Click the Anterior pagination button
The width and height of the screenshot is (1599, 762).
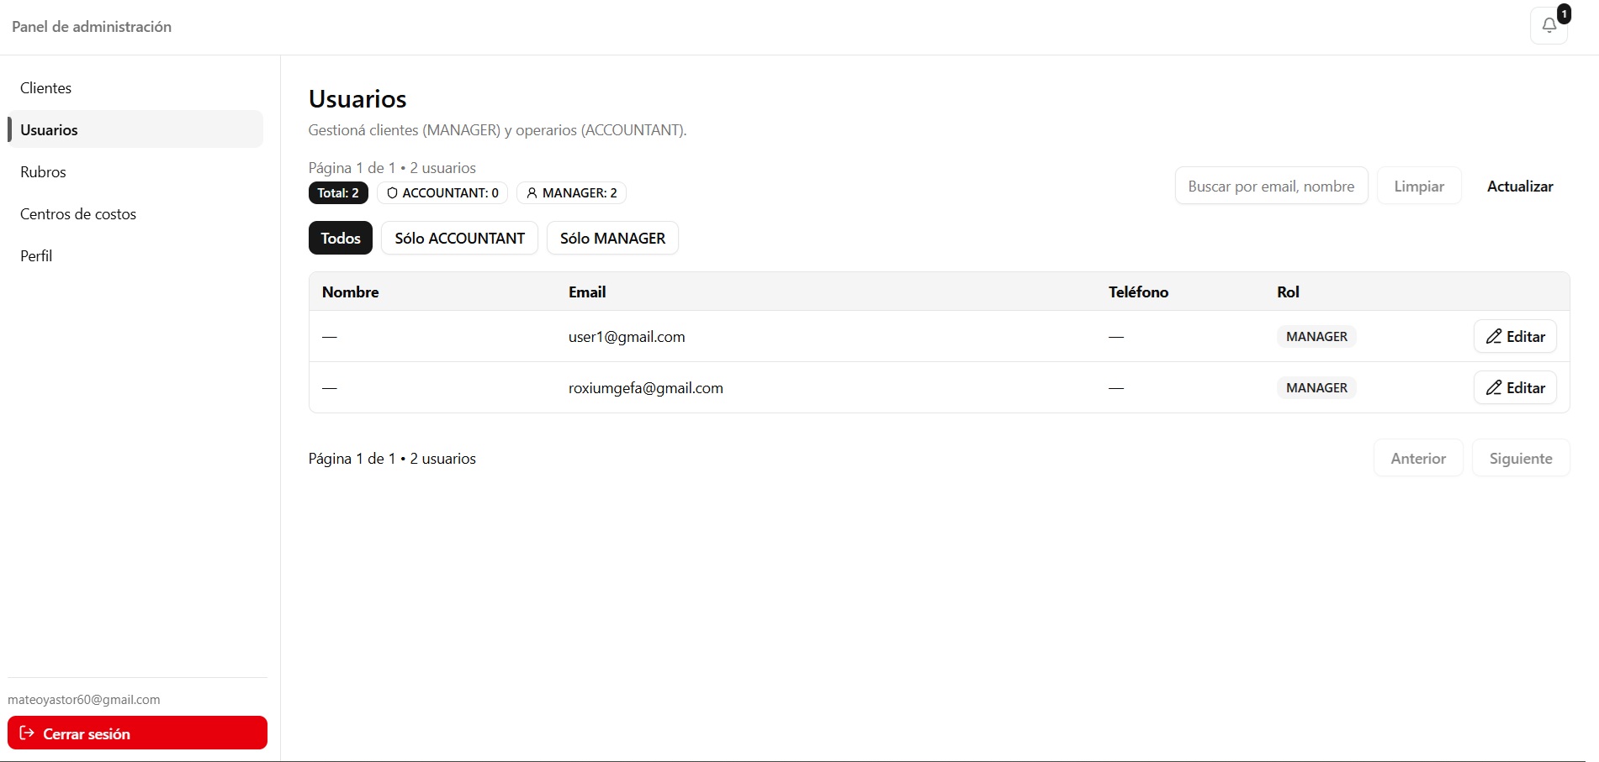(x=1418, y=459)
